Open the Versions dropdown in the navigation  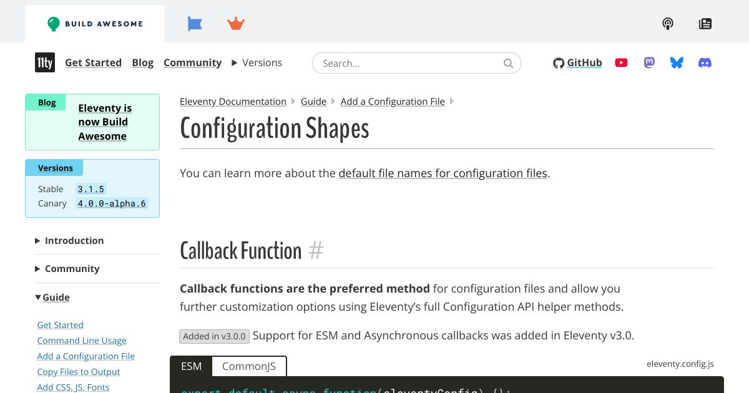click(257, 62)
